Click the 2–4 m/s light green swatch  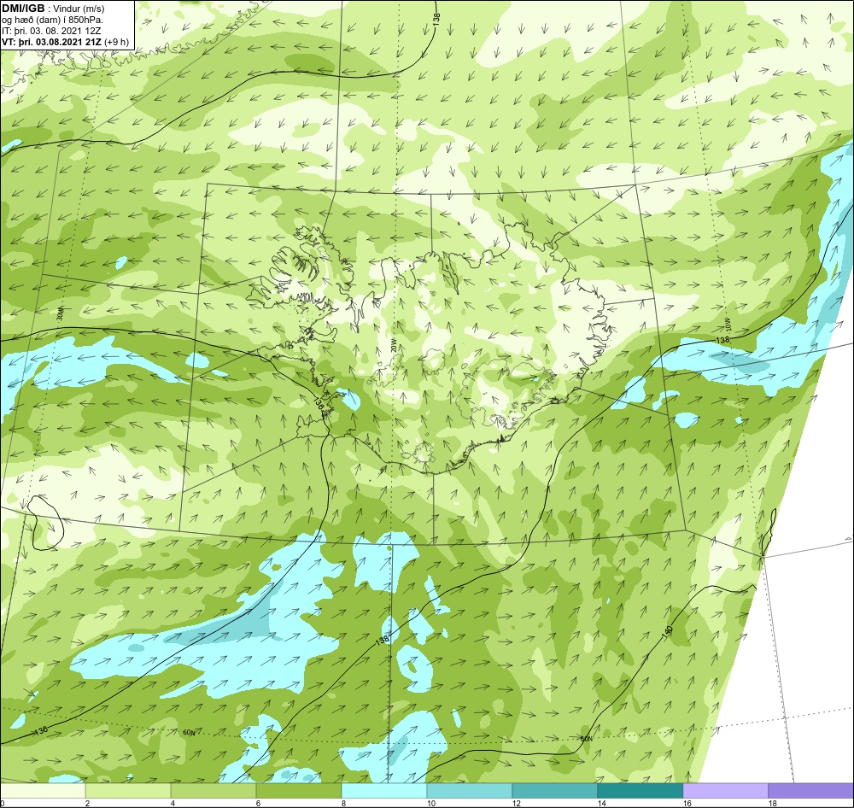[128, 790]
